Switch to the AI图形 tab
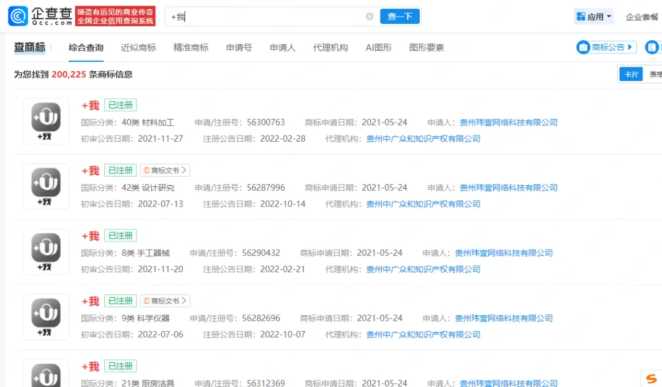662x387 pixels. pyautogui.click(x=379, y=48)
